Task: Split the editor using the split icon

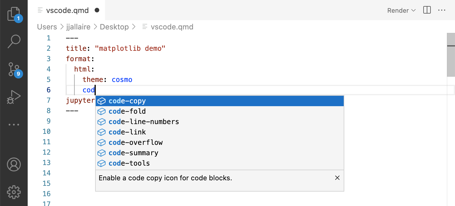Action: click(427, 10)
